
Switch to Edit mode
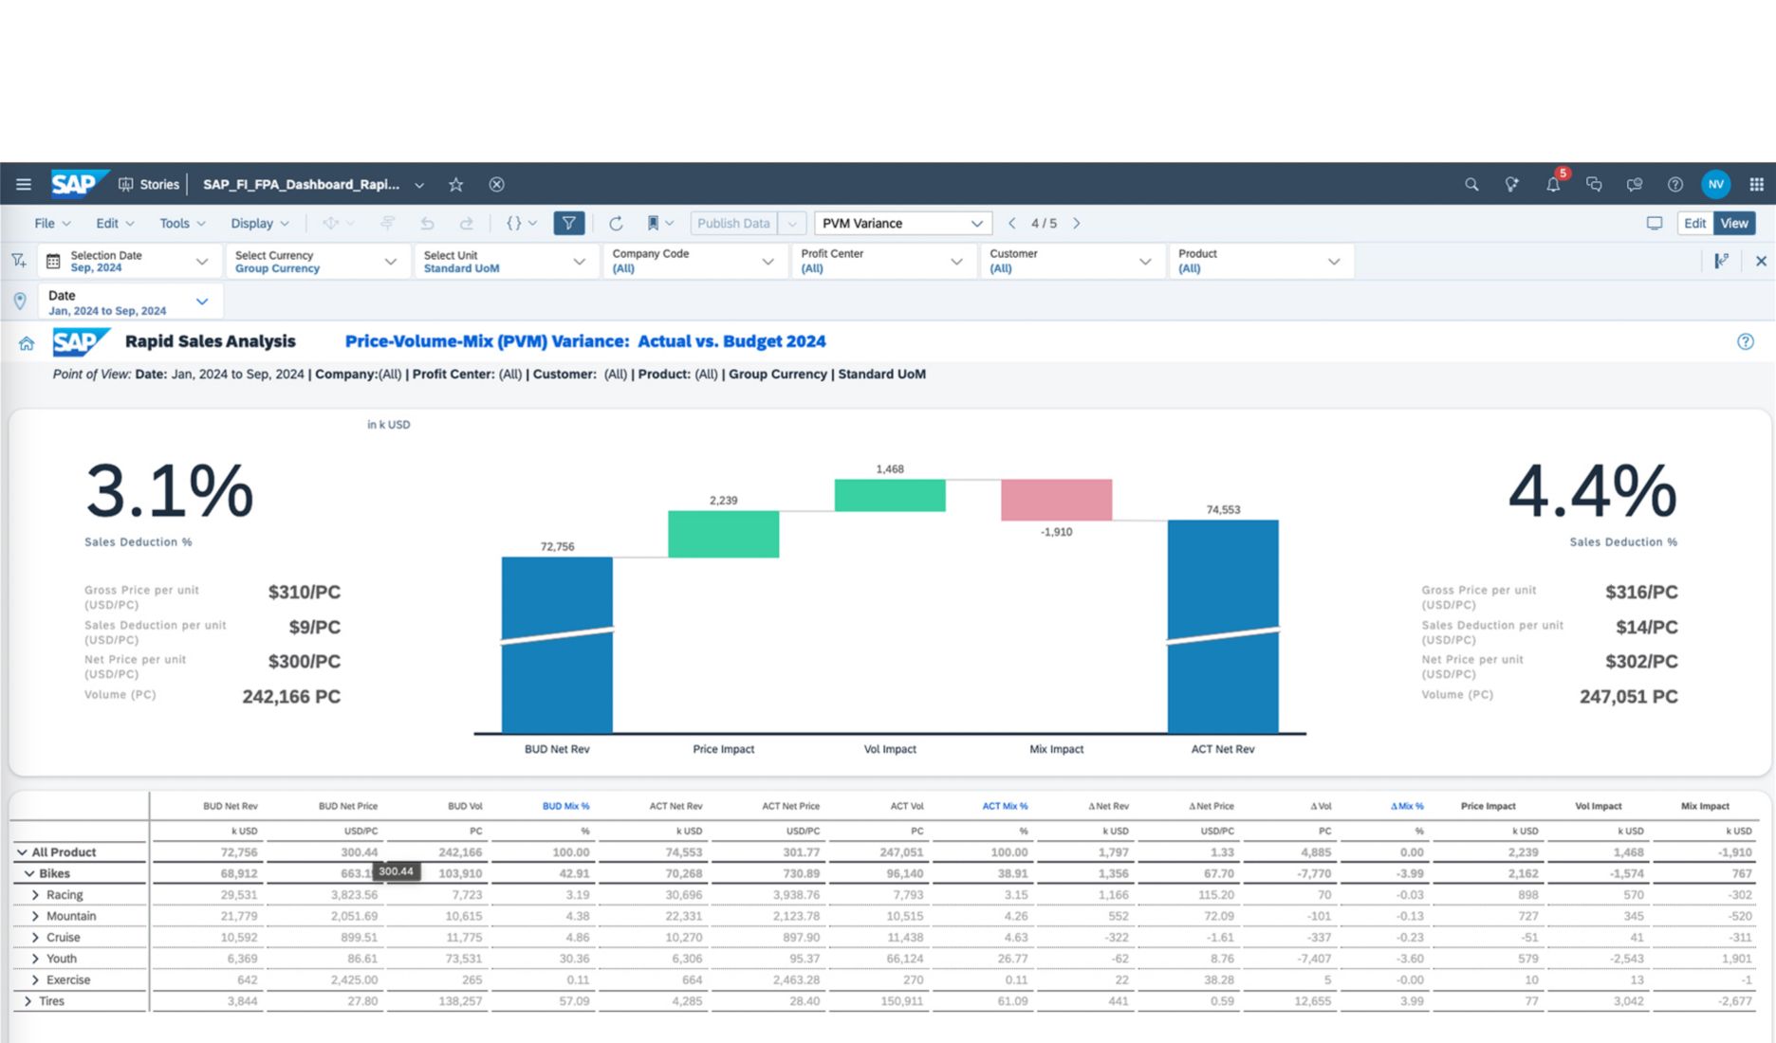pos(1694,223)
